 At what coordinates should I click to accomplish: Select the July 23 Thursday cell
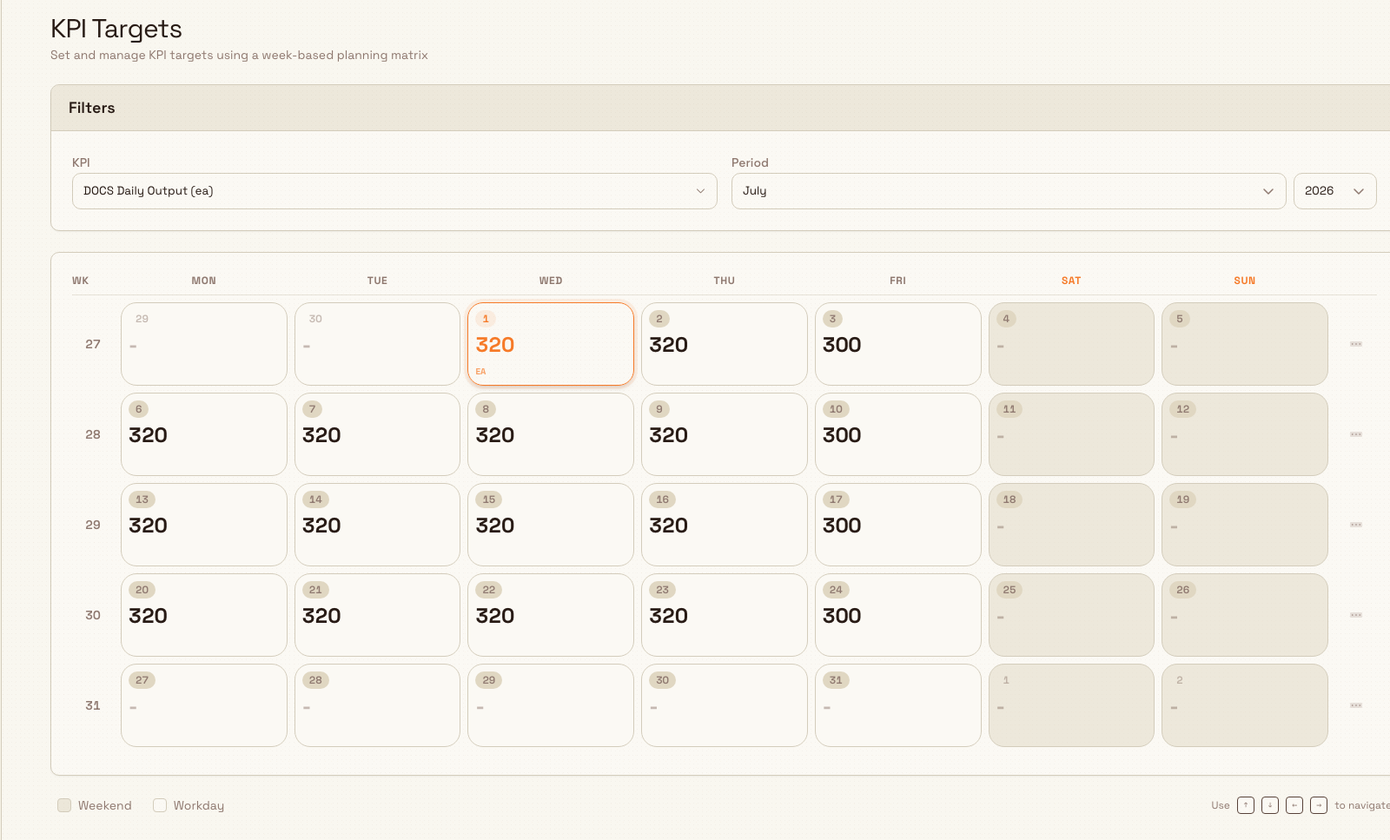725,615
